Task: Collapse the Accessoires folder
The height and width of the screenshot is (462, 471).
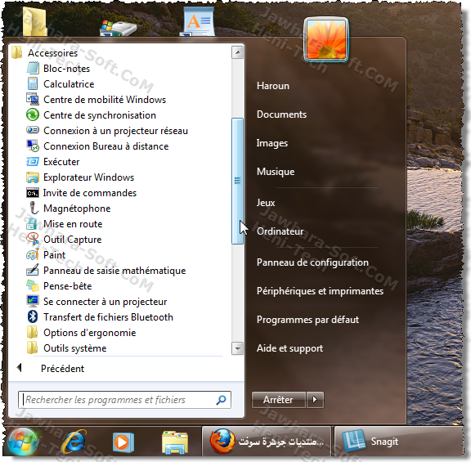Action: [x=52, y=53]
